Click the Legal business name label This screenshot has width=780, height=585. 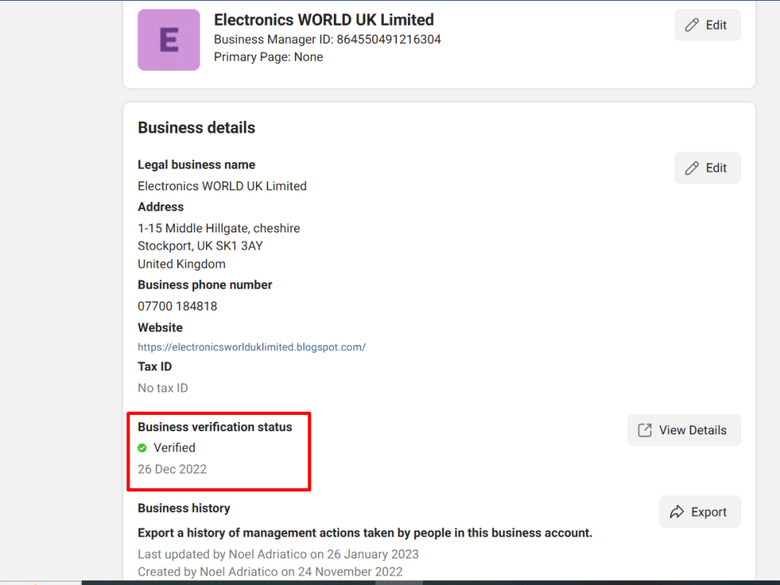(197, 165)
